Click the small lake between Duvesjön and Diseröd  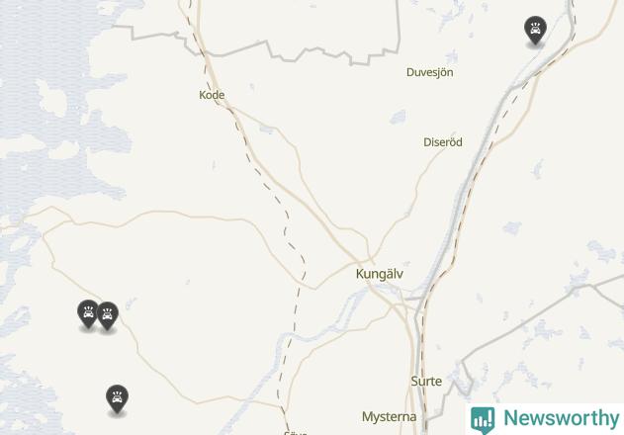point(398,117)
